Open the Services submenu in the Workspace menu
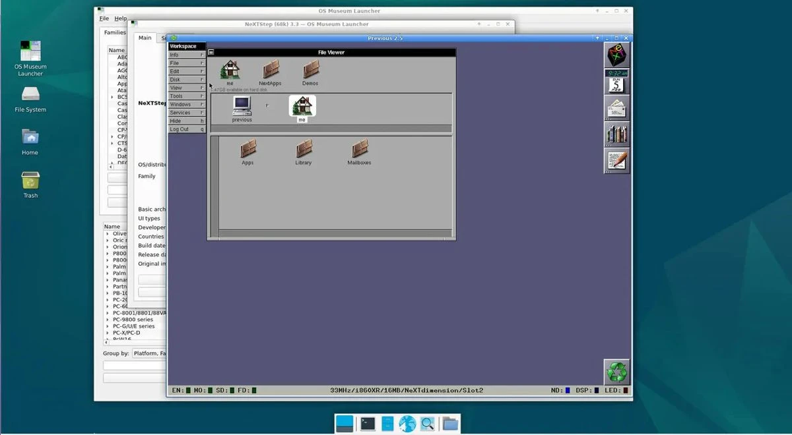This screenshot has width=792, height=435. [x=187, y=113]
